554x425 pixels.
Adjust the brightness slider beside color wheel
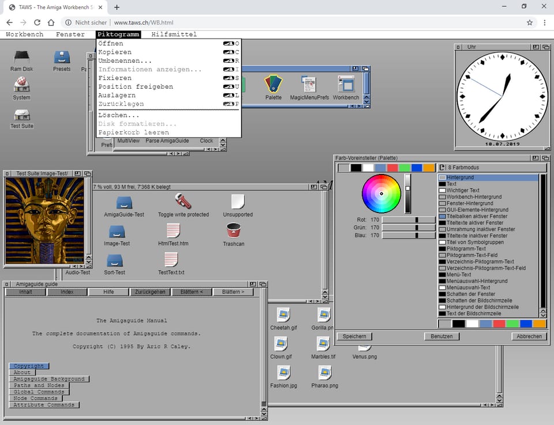408,193
